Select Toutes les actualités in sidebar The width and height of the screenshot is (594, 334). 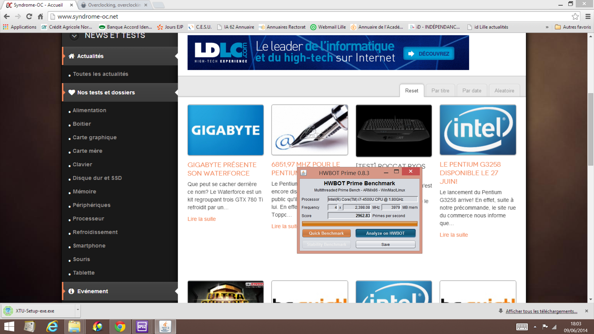tap(100, 74)
